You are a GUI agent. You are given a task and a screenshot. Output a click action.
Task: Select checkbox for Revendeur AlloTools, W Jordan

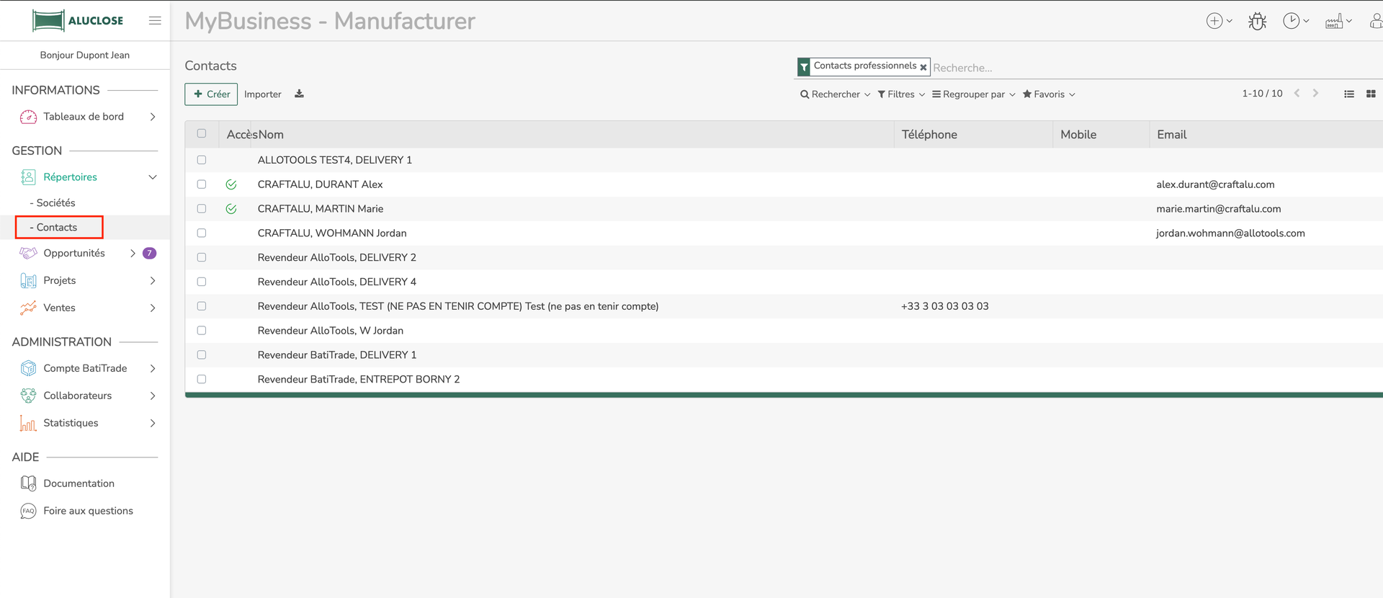tap(202, 331)
